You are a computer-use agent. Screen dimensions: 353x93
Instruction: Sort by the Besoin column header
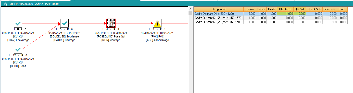coord(249,9)
